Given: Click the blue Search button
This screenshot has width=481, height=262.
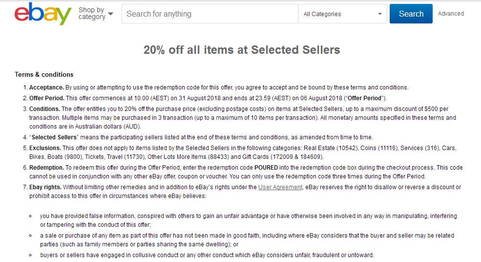Looking at the screenshot, I should tap(411, 14).
